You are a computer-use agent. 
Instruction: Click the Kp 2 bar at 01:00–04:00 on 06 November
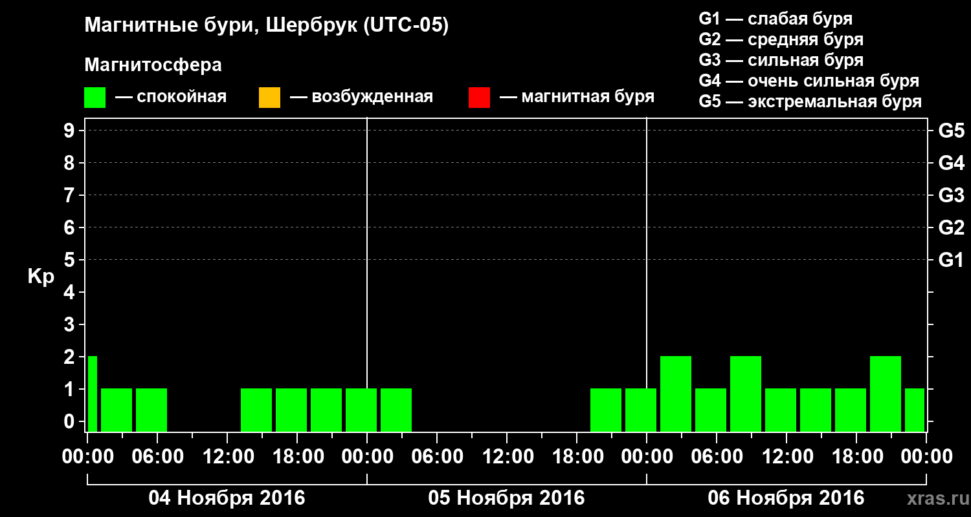click(676, 394)
